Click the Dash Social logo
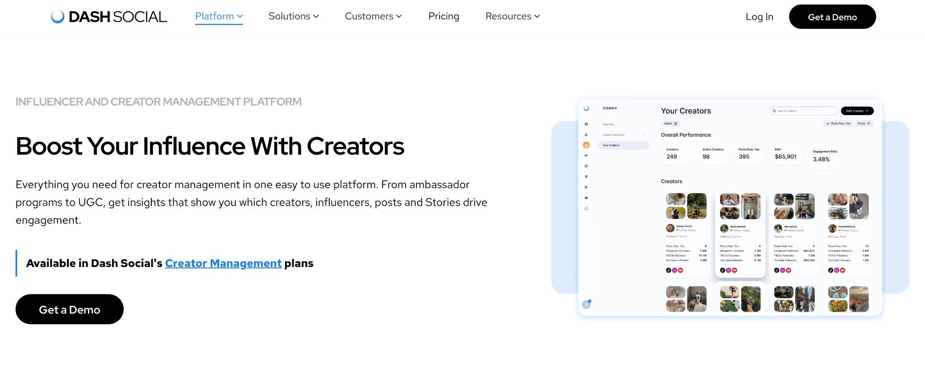Image resolution: width=925 pixels, height=373 pixels. pos(109,17)
